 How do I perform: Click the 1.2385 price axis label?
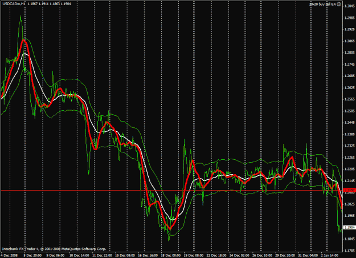click(350, 134)
